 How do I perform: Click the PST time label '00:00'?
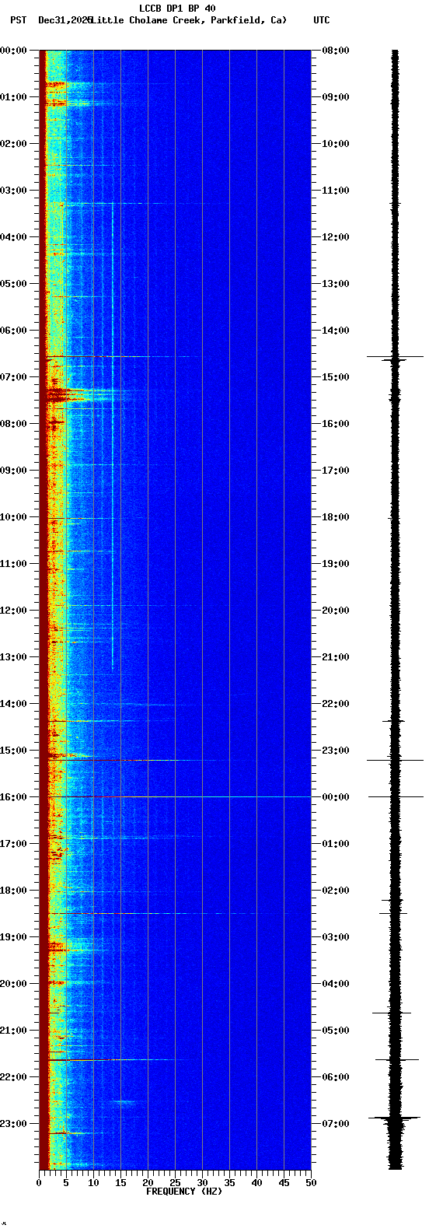click(13, 51)
